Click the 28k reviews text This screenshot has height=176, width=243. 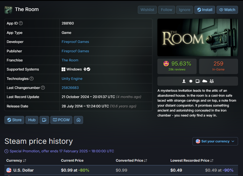(x=177, y=69)
